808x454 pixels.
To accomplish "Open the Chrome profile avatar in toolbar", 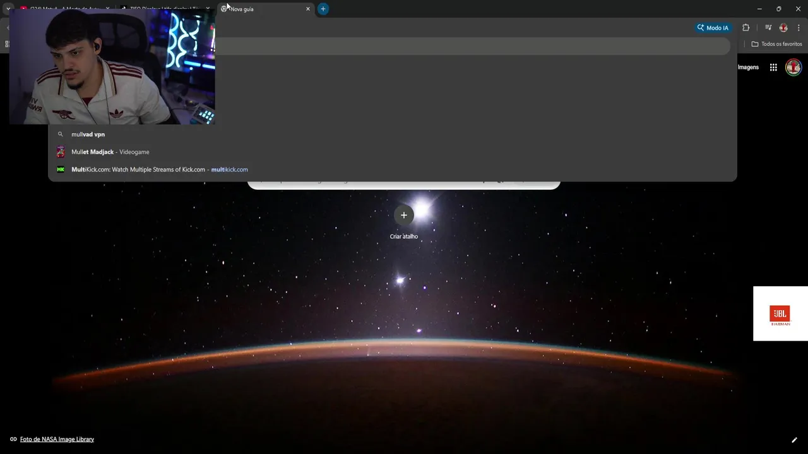I will click(783, 28).
